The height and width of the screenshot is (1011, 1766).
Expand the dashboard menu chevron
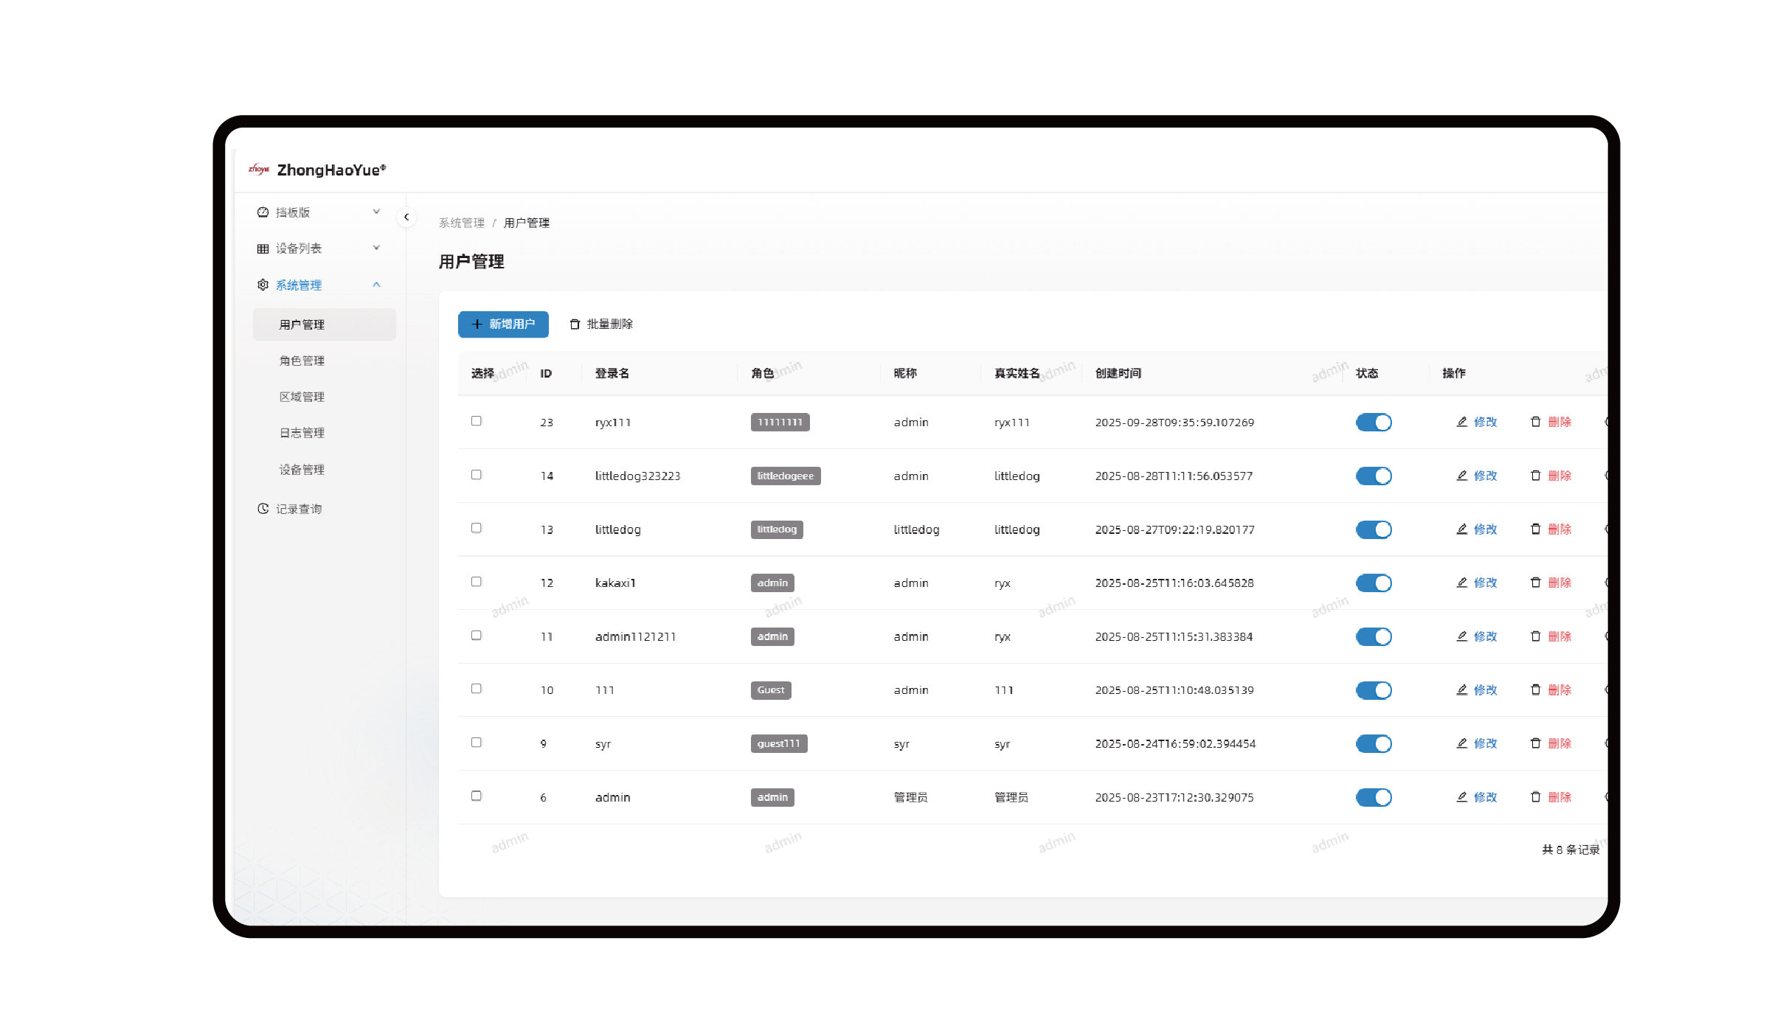click(x=376, y=212)
